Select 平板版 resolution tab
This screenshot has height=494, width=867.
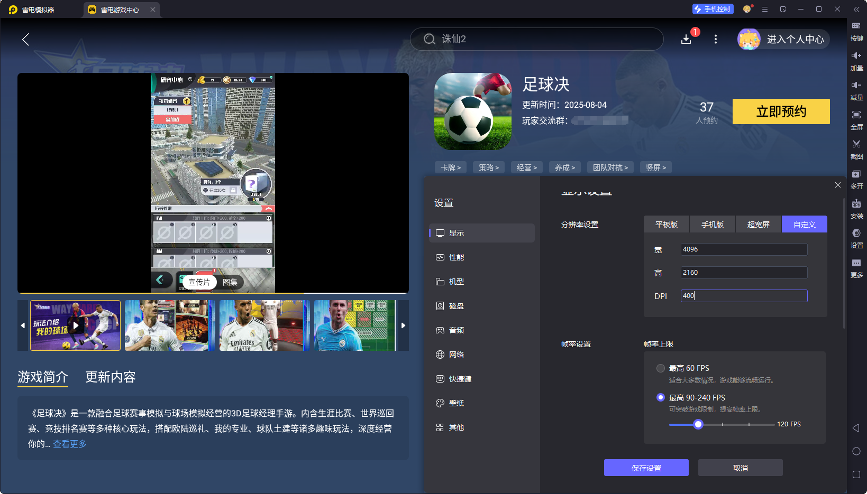pyautogui.click(x=667, y=225)
